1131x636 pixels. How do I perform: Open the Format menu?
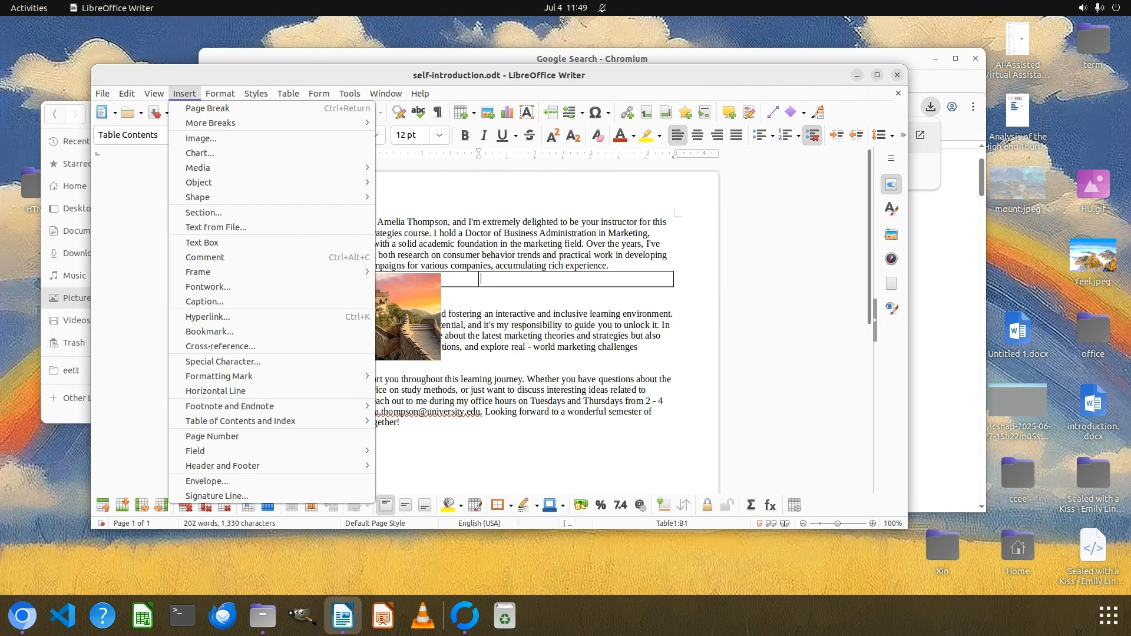tap(220, 94)
